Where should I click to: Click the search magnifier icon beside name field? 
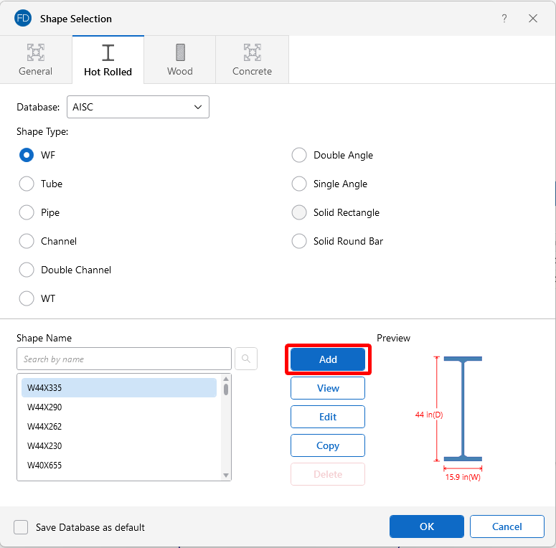pos(246,359)
